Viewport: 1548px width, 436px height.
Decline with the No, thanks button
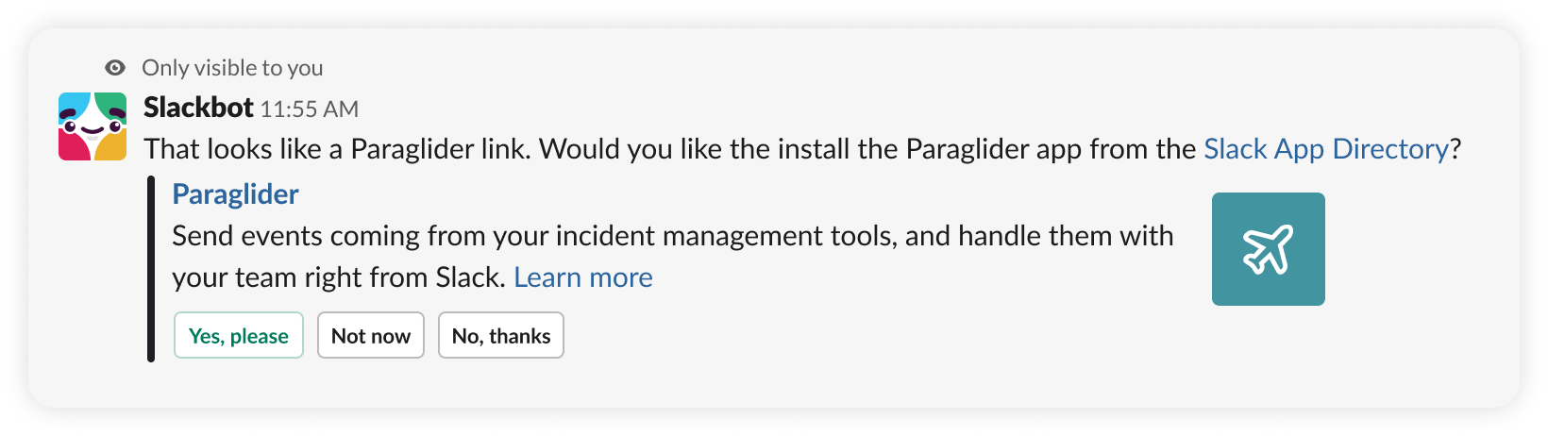tap(500, 336)
